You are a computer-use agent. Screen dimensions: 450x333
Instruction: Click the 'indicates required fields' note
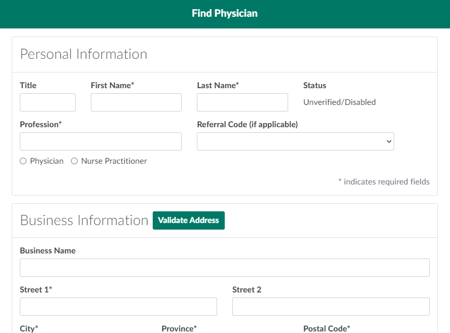384,181
